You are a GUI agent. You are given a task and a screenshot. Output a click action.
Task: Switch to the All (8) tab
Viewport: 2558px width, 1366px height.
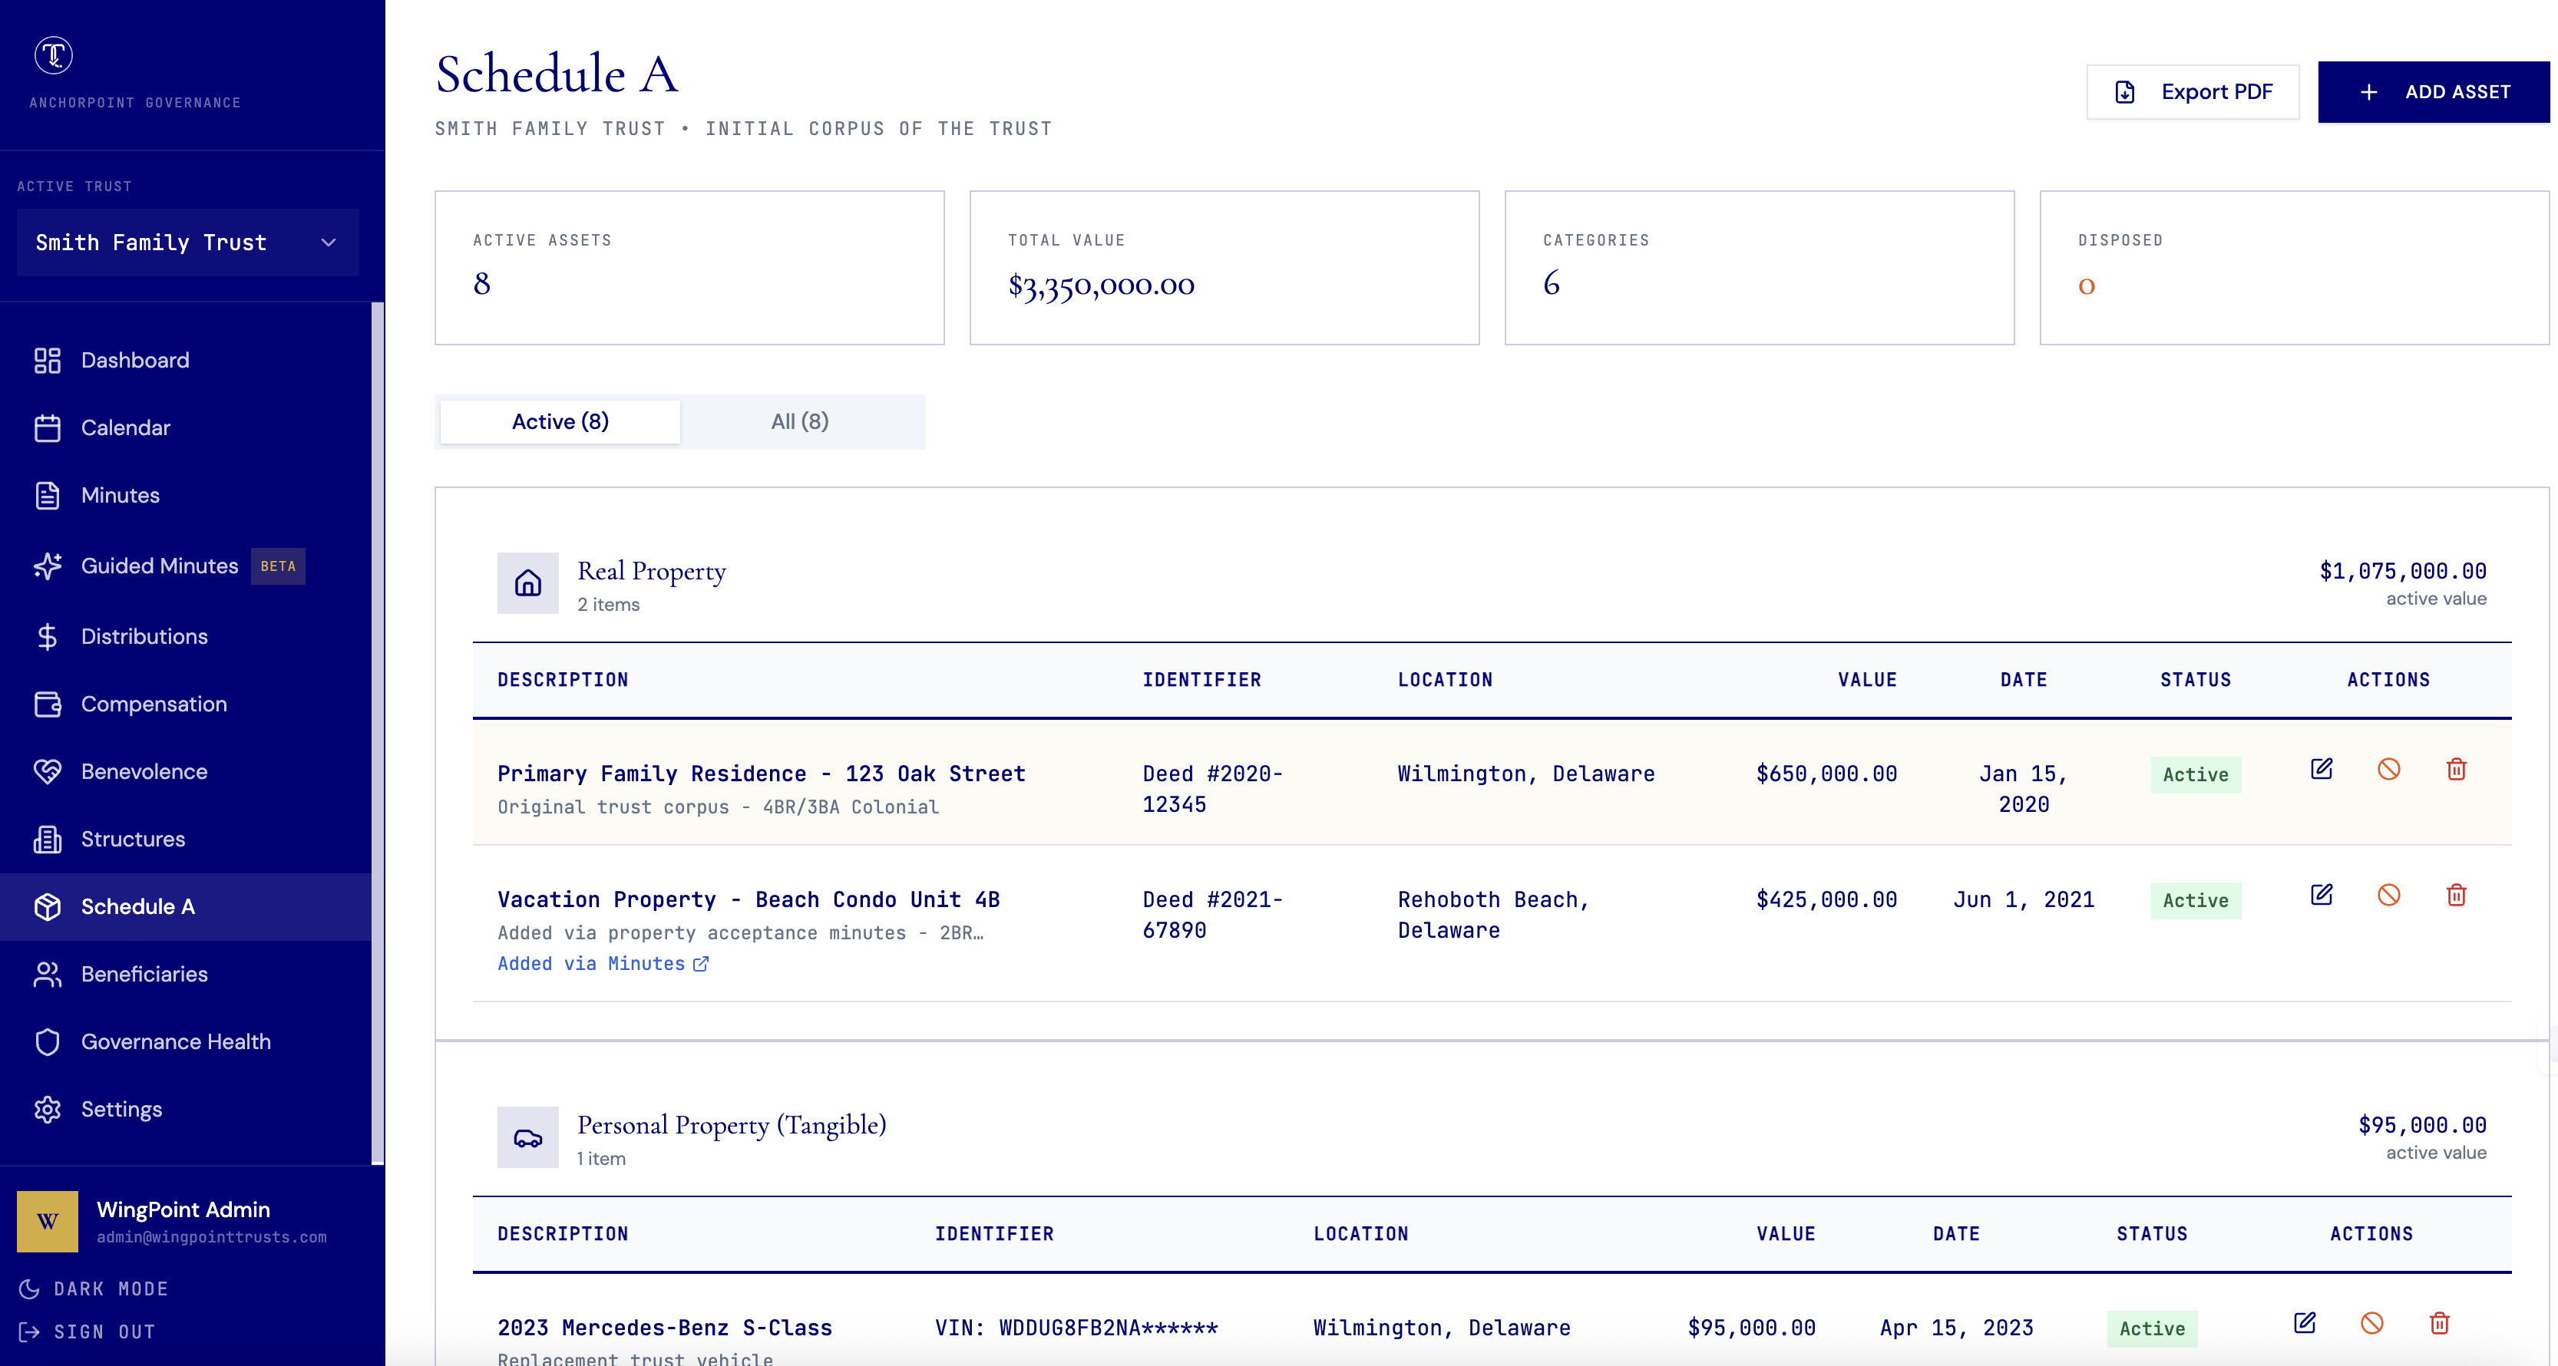(799, 422)
